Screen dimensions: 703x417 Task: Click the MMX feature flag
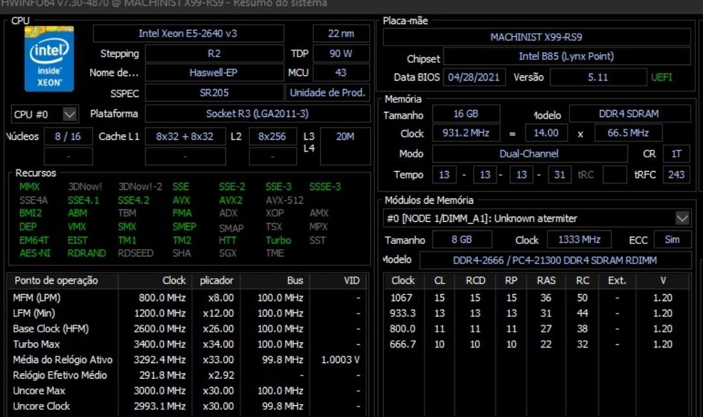29,187
